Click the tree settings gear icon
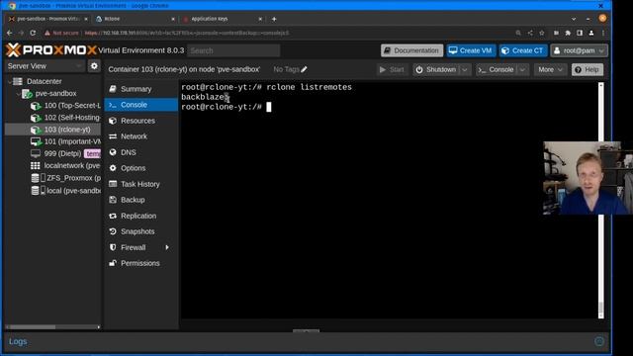Image resolution: width=633 pixels, height=356 pixels. point(94,66)
